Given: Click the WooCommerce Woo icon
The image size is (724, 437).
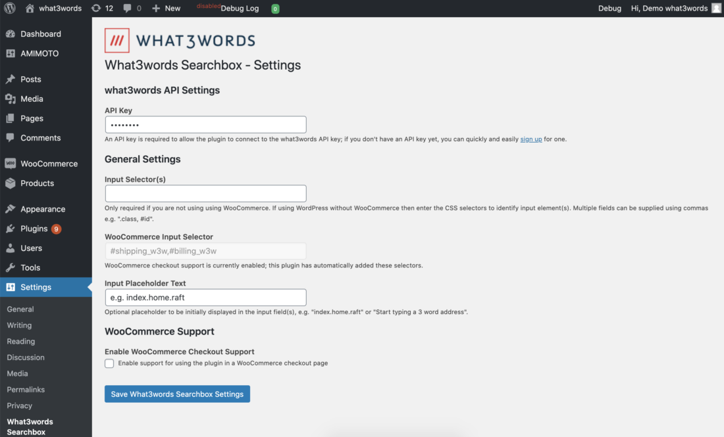Looking at the screenshot, I should pos(10,164).
